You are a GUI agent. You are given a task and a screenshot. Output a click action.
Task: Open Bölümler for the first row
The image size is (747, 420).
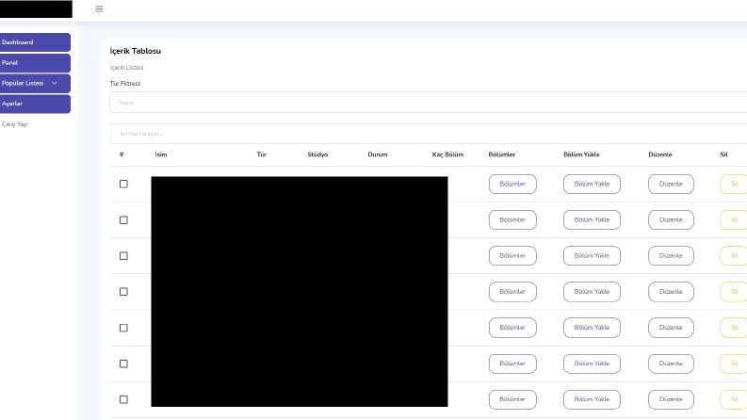pos(512,184)
